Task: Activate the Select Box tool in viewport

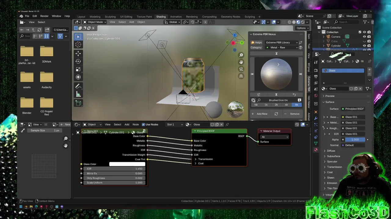Action: (x=78, y=37)
